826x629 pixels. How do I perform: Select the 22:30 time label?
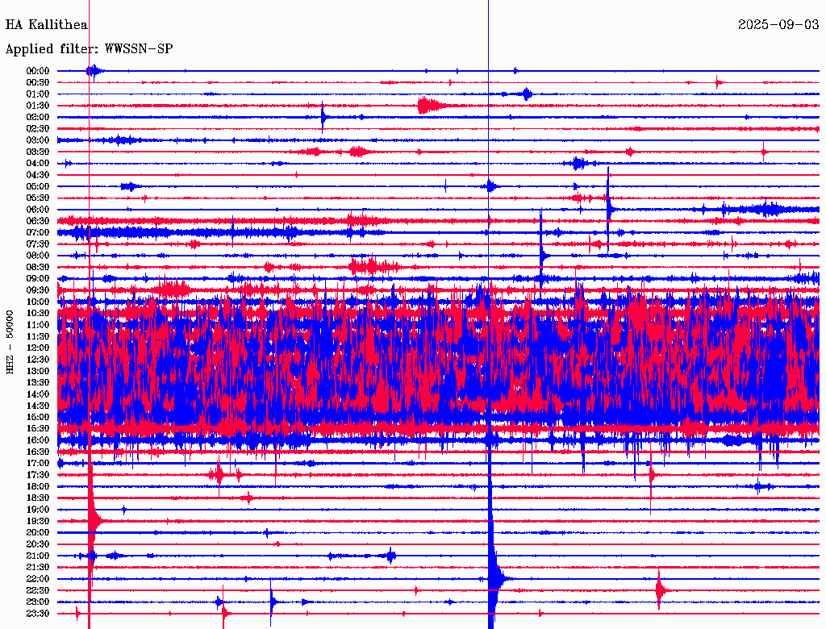click(x=38, y=590)
